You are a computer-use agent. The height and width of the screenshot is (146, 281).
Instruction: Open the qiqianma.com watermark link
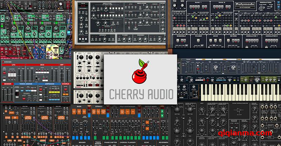pos(251,134)
